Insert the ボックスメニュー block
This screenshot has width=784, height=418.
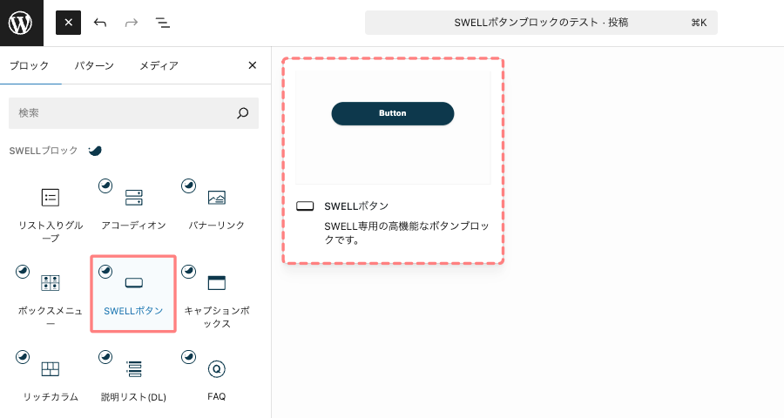(x=51, y=294)
